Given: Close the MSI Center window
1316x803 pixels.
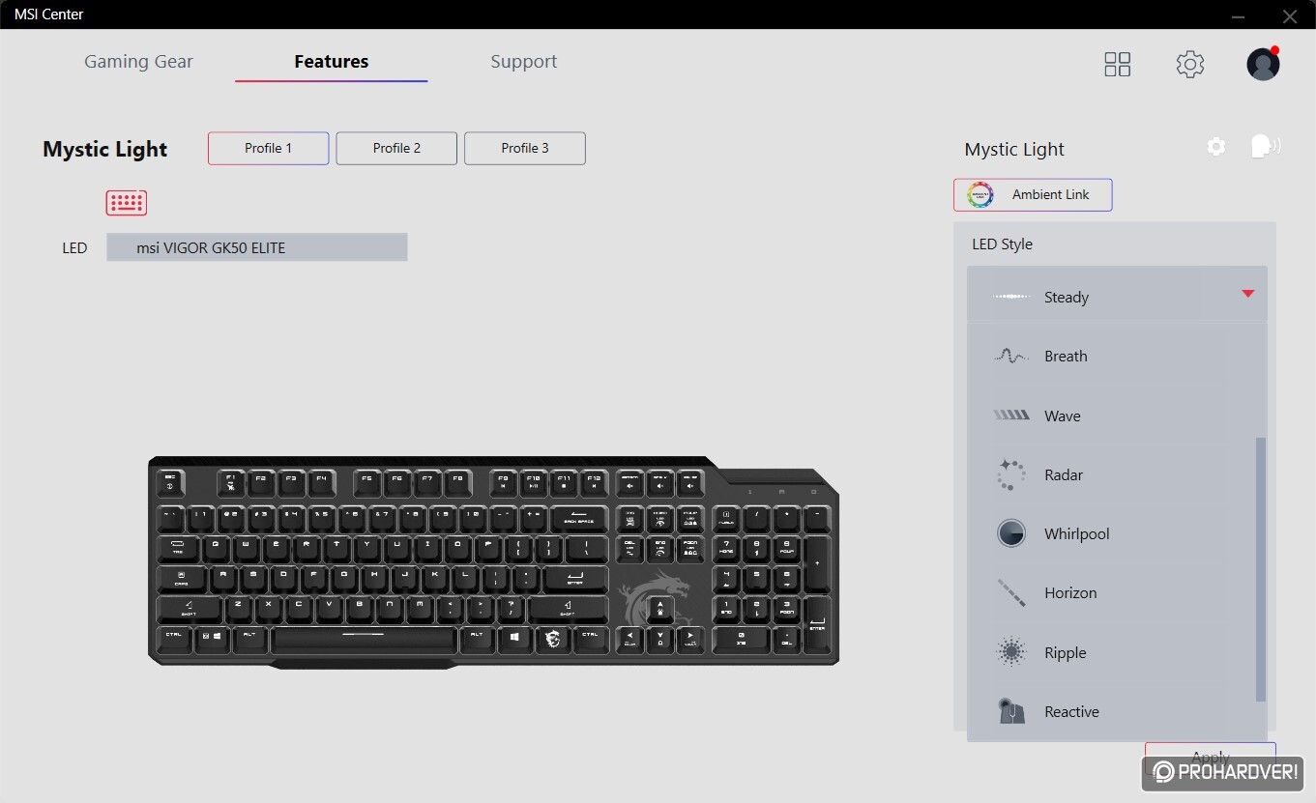Looking at the screenshot, I should [x=1289, y=15].
